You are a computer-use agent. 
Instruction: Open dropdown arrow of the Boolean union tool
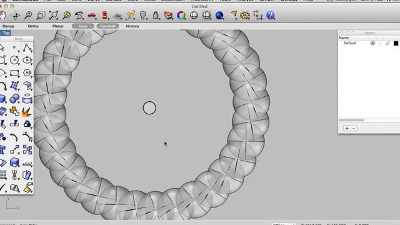coord(19,102)
